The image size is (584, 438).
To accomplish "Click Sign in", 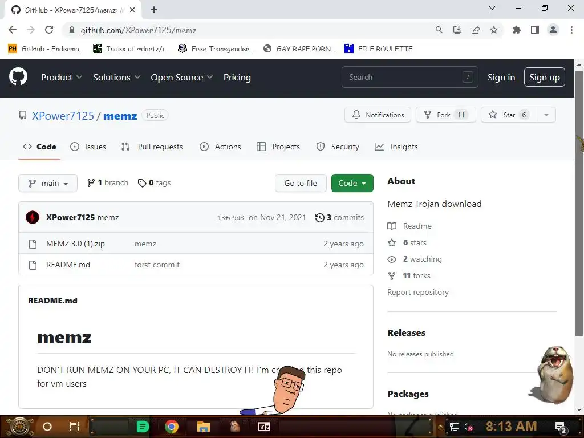I will pyautogui.click(x=501, y=77).
